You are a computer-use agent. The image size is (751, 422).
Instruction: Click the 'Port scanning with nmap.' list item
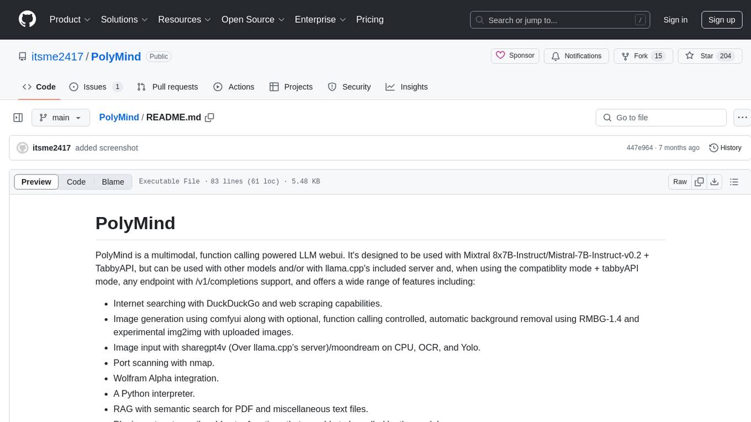point(164,363)
